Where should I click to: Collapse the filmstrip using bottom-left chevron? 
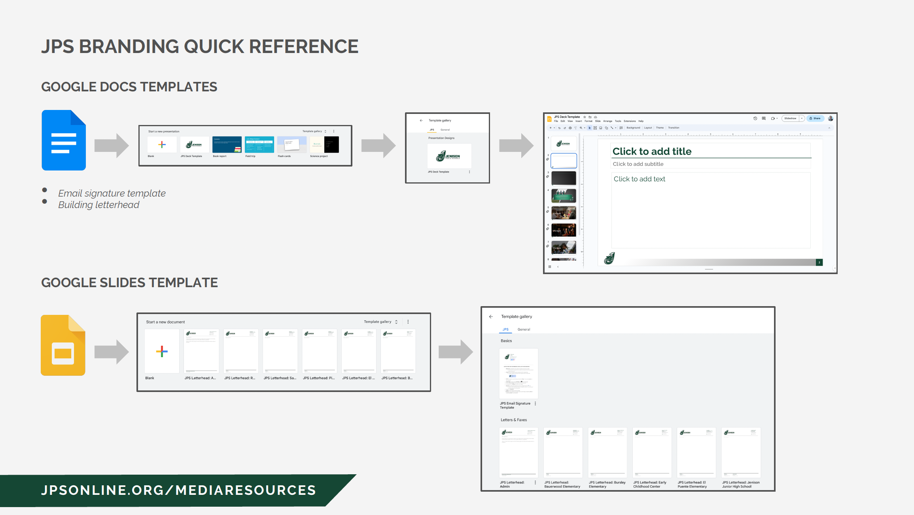point(558,267)
